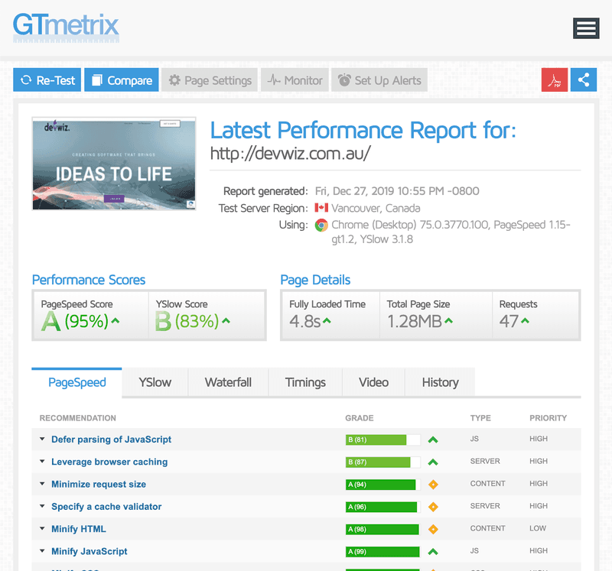This screenshot has width=612, height=571.
Task: Click the report generated date text
Action: coord(397,191)
